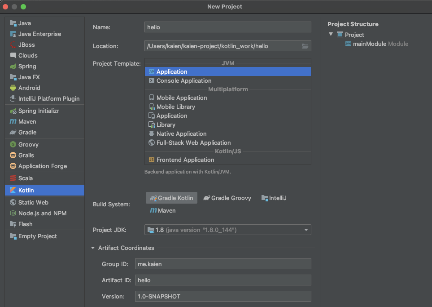Viewport: 432px width, 307px height.
Task: Select the Java project type icon
Action: [13, 23]
